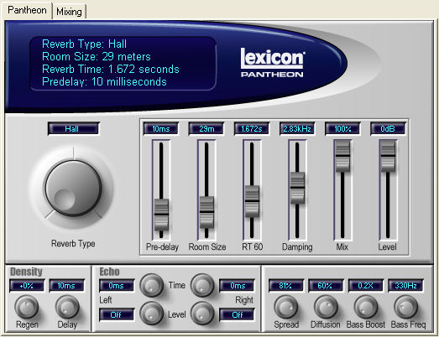439x337 pixels.
Task: Click the Hall reverb type value field
Action: click(73, 128)
